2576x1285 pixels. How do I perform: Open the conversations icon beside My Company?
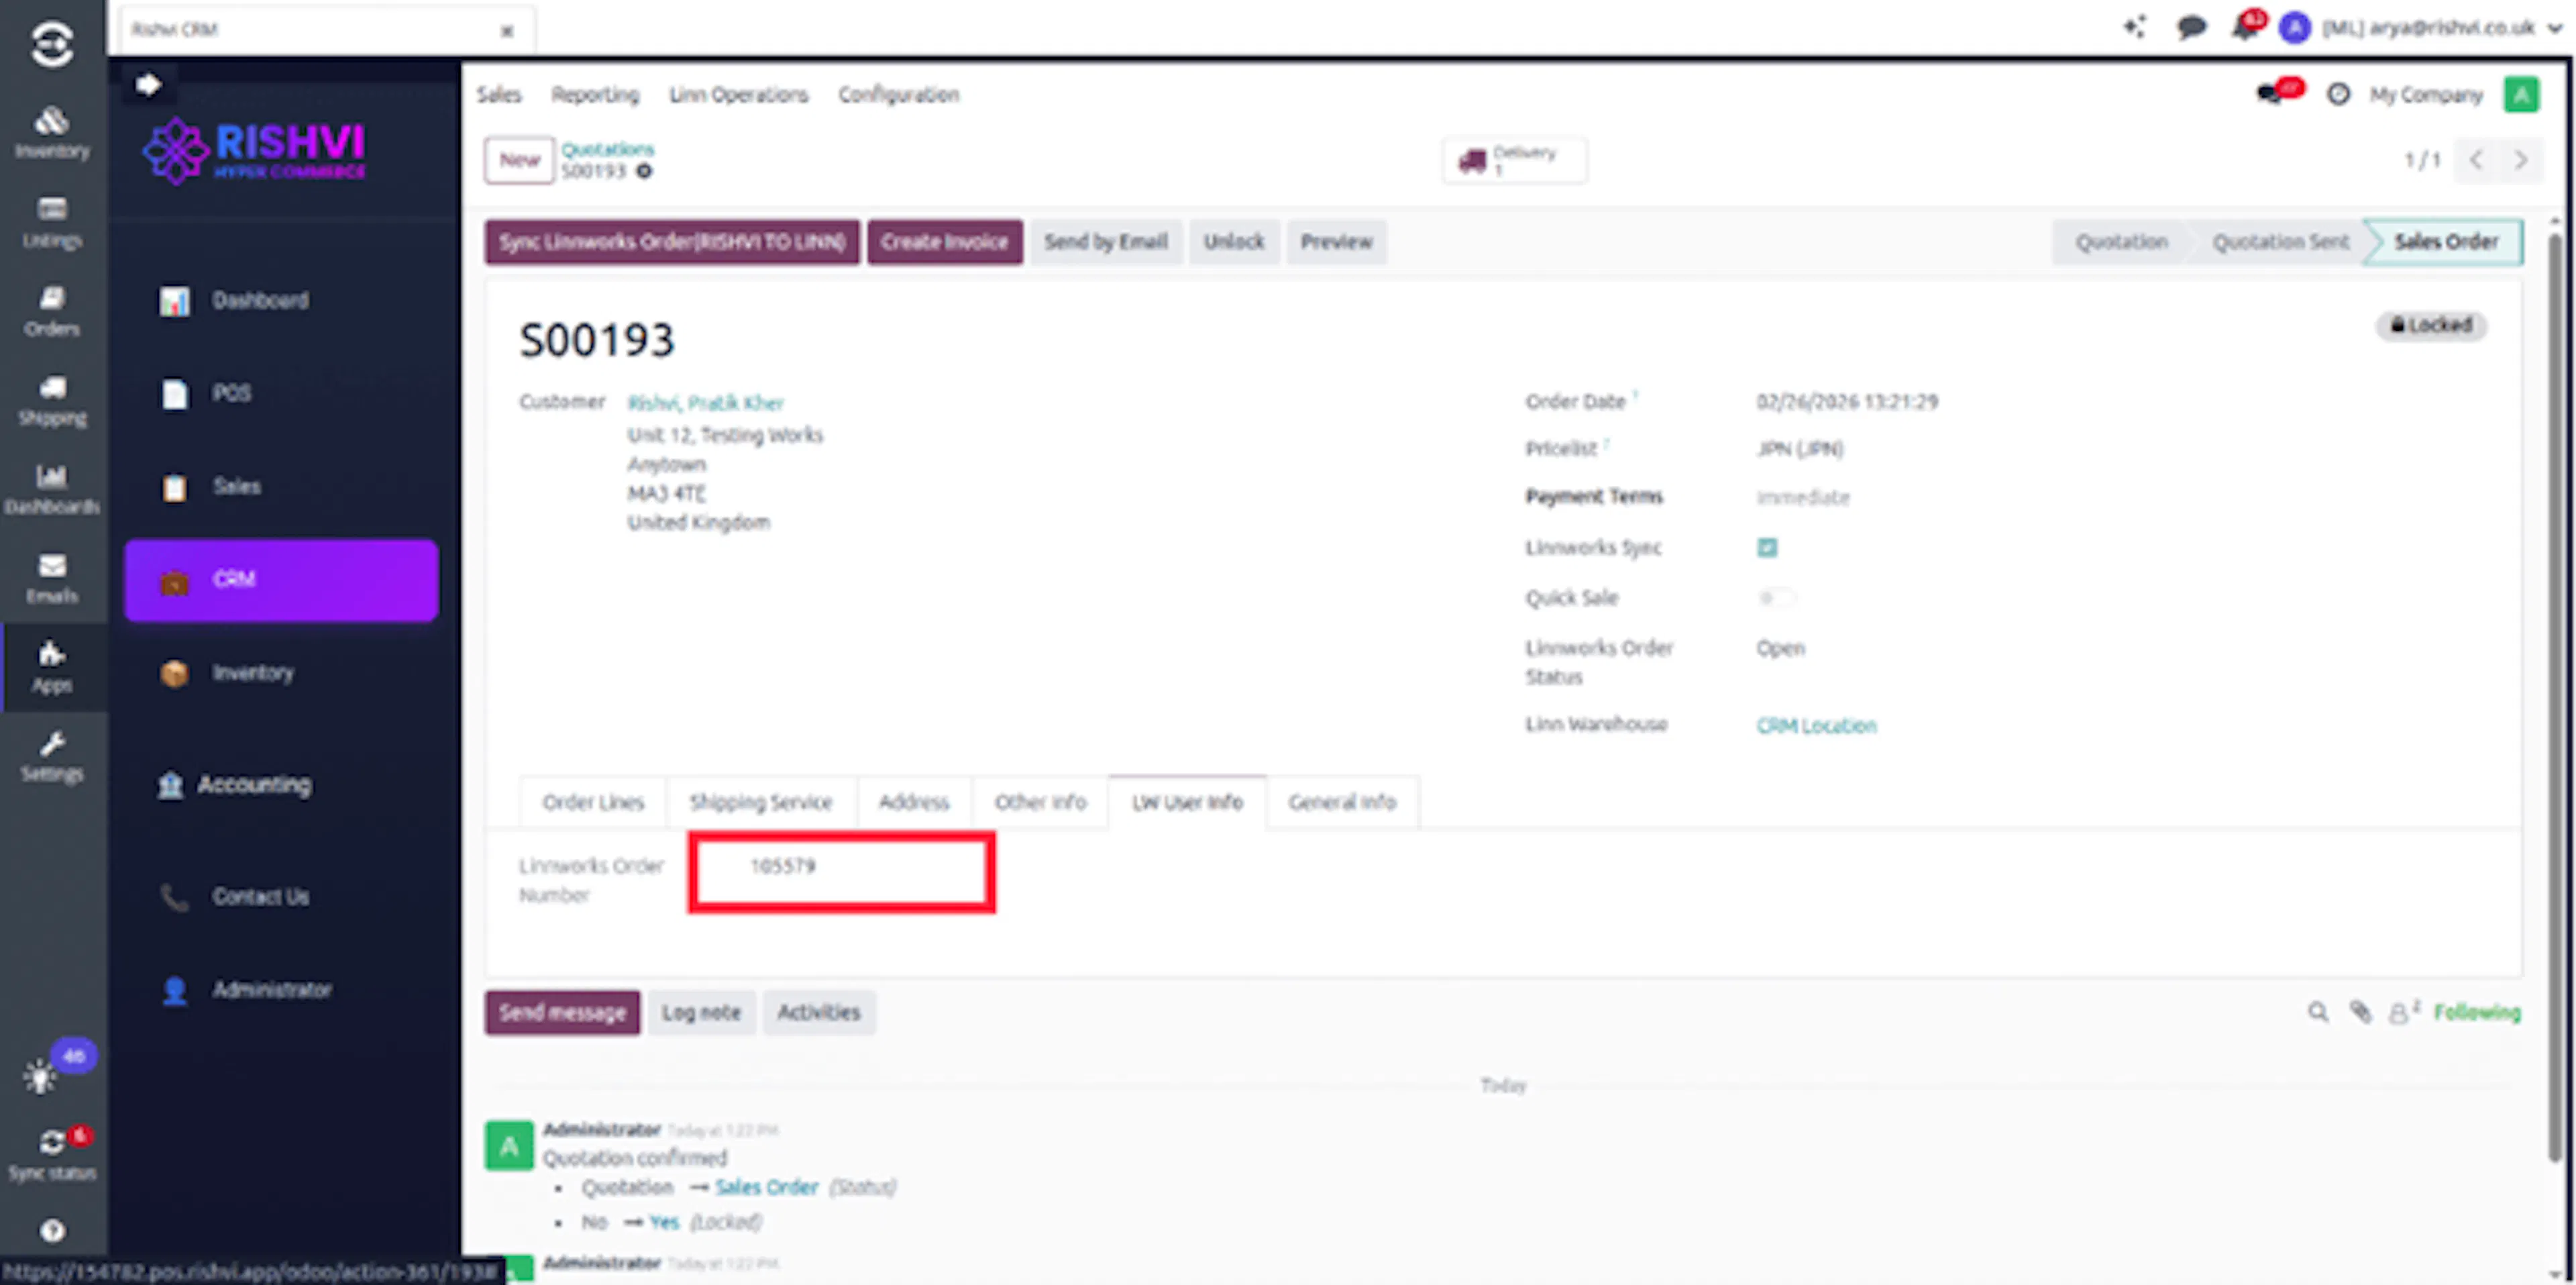point(2270,94)
